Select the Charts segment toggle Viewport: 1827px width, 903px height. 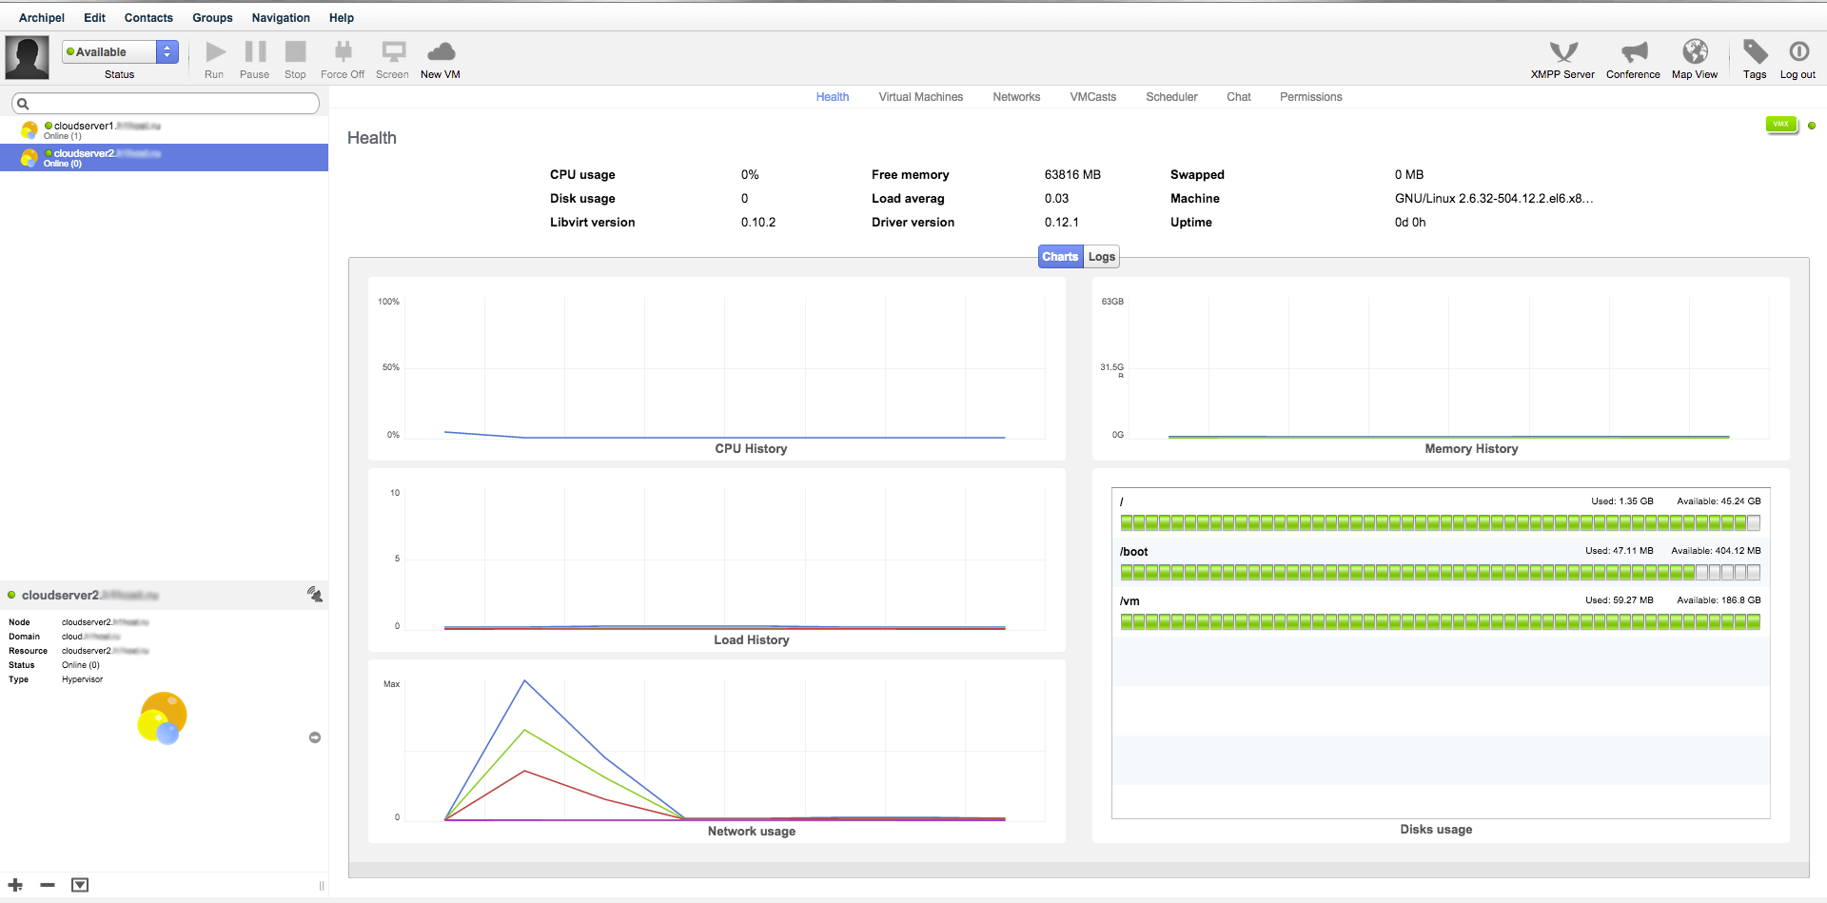pos(1060,257)
